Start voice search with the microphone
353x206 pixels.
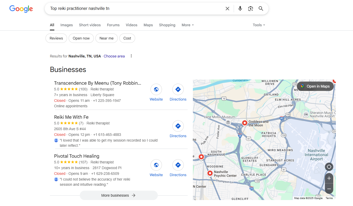(x=240, y=9)
